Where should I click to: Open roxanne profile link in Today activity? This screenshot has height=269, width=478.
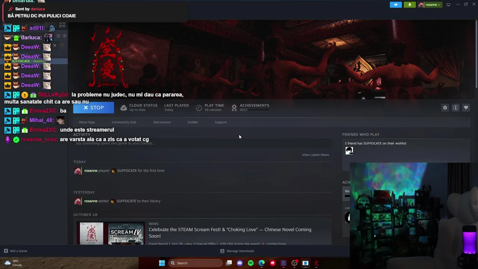point(91,171)
